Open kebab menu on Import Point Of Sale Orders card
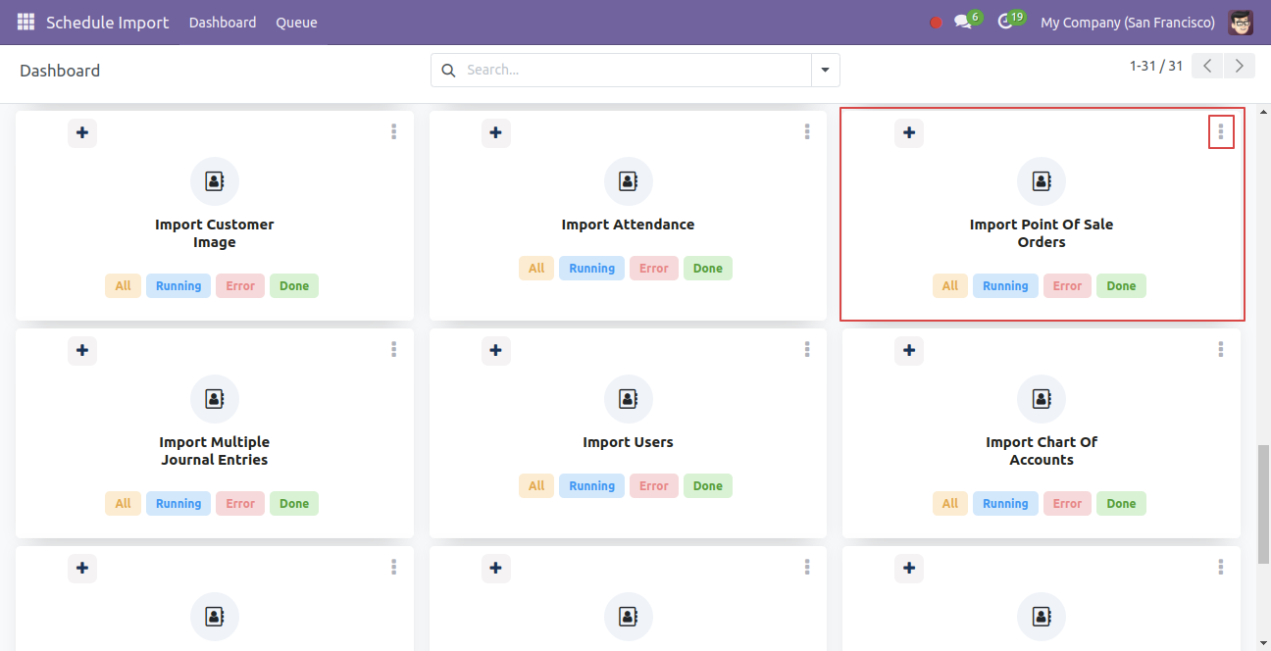 [1221, 131]
